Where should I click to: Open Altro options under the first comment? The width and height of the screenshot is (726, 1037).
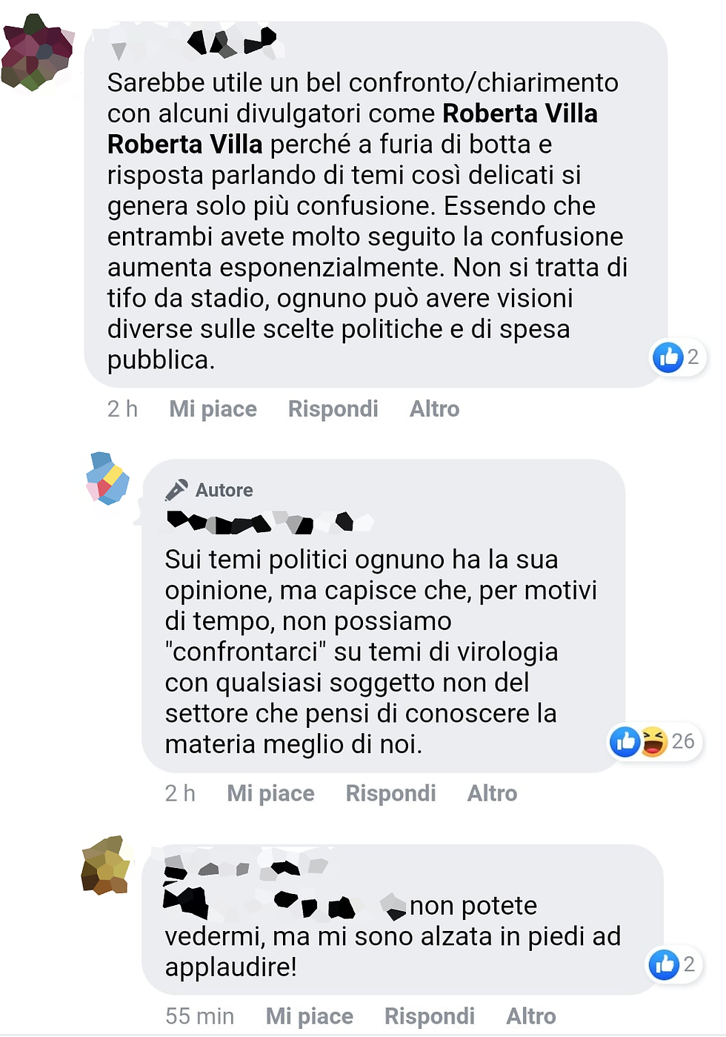tap(434, 409)
